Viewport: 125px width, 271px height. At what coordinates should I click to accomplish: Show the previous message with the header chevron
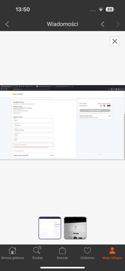coord(102,24)
